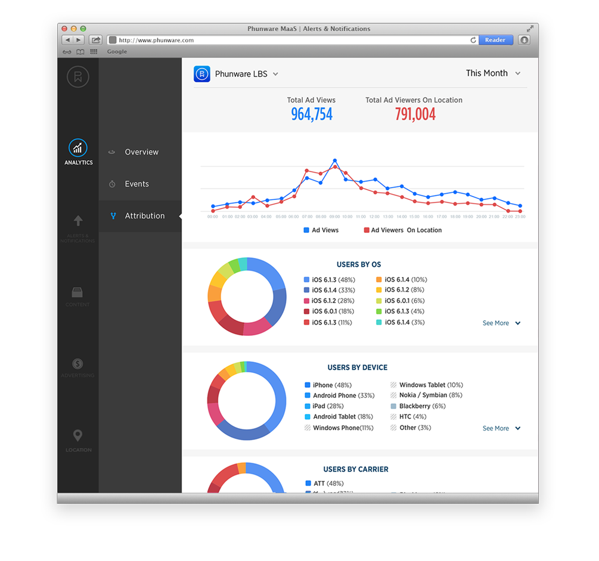Click the browser forward arrow
The width and height of the screenshot is (599, 561).
pyautogui.click(x=79, y=40)
